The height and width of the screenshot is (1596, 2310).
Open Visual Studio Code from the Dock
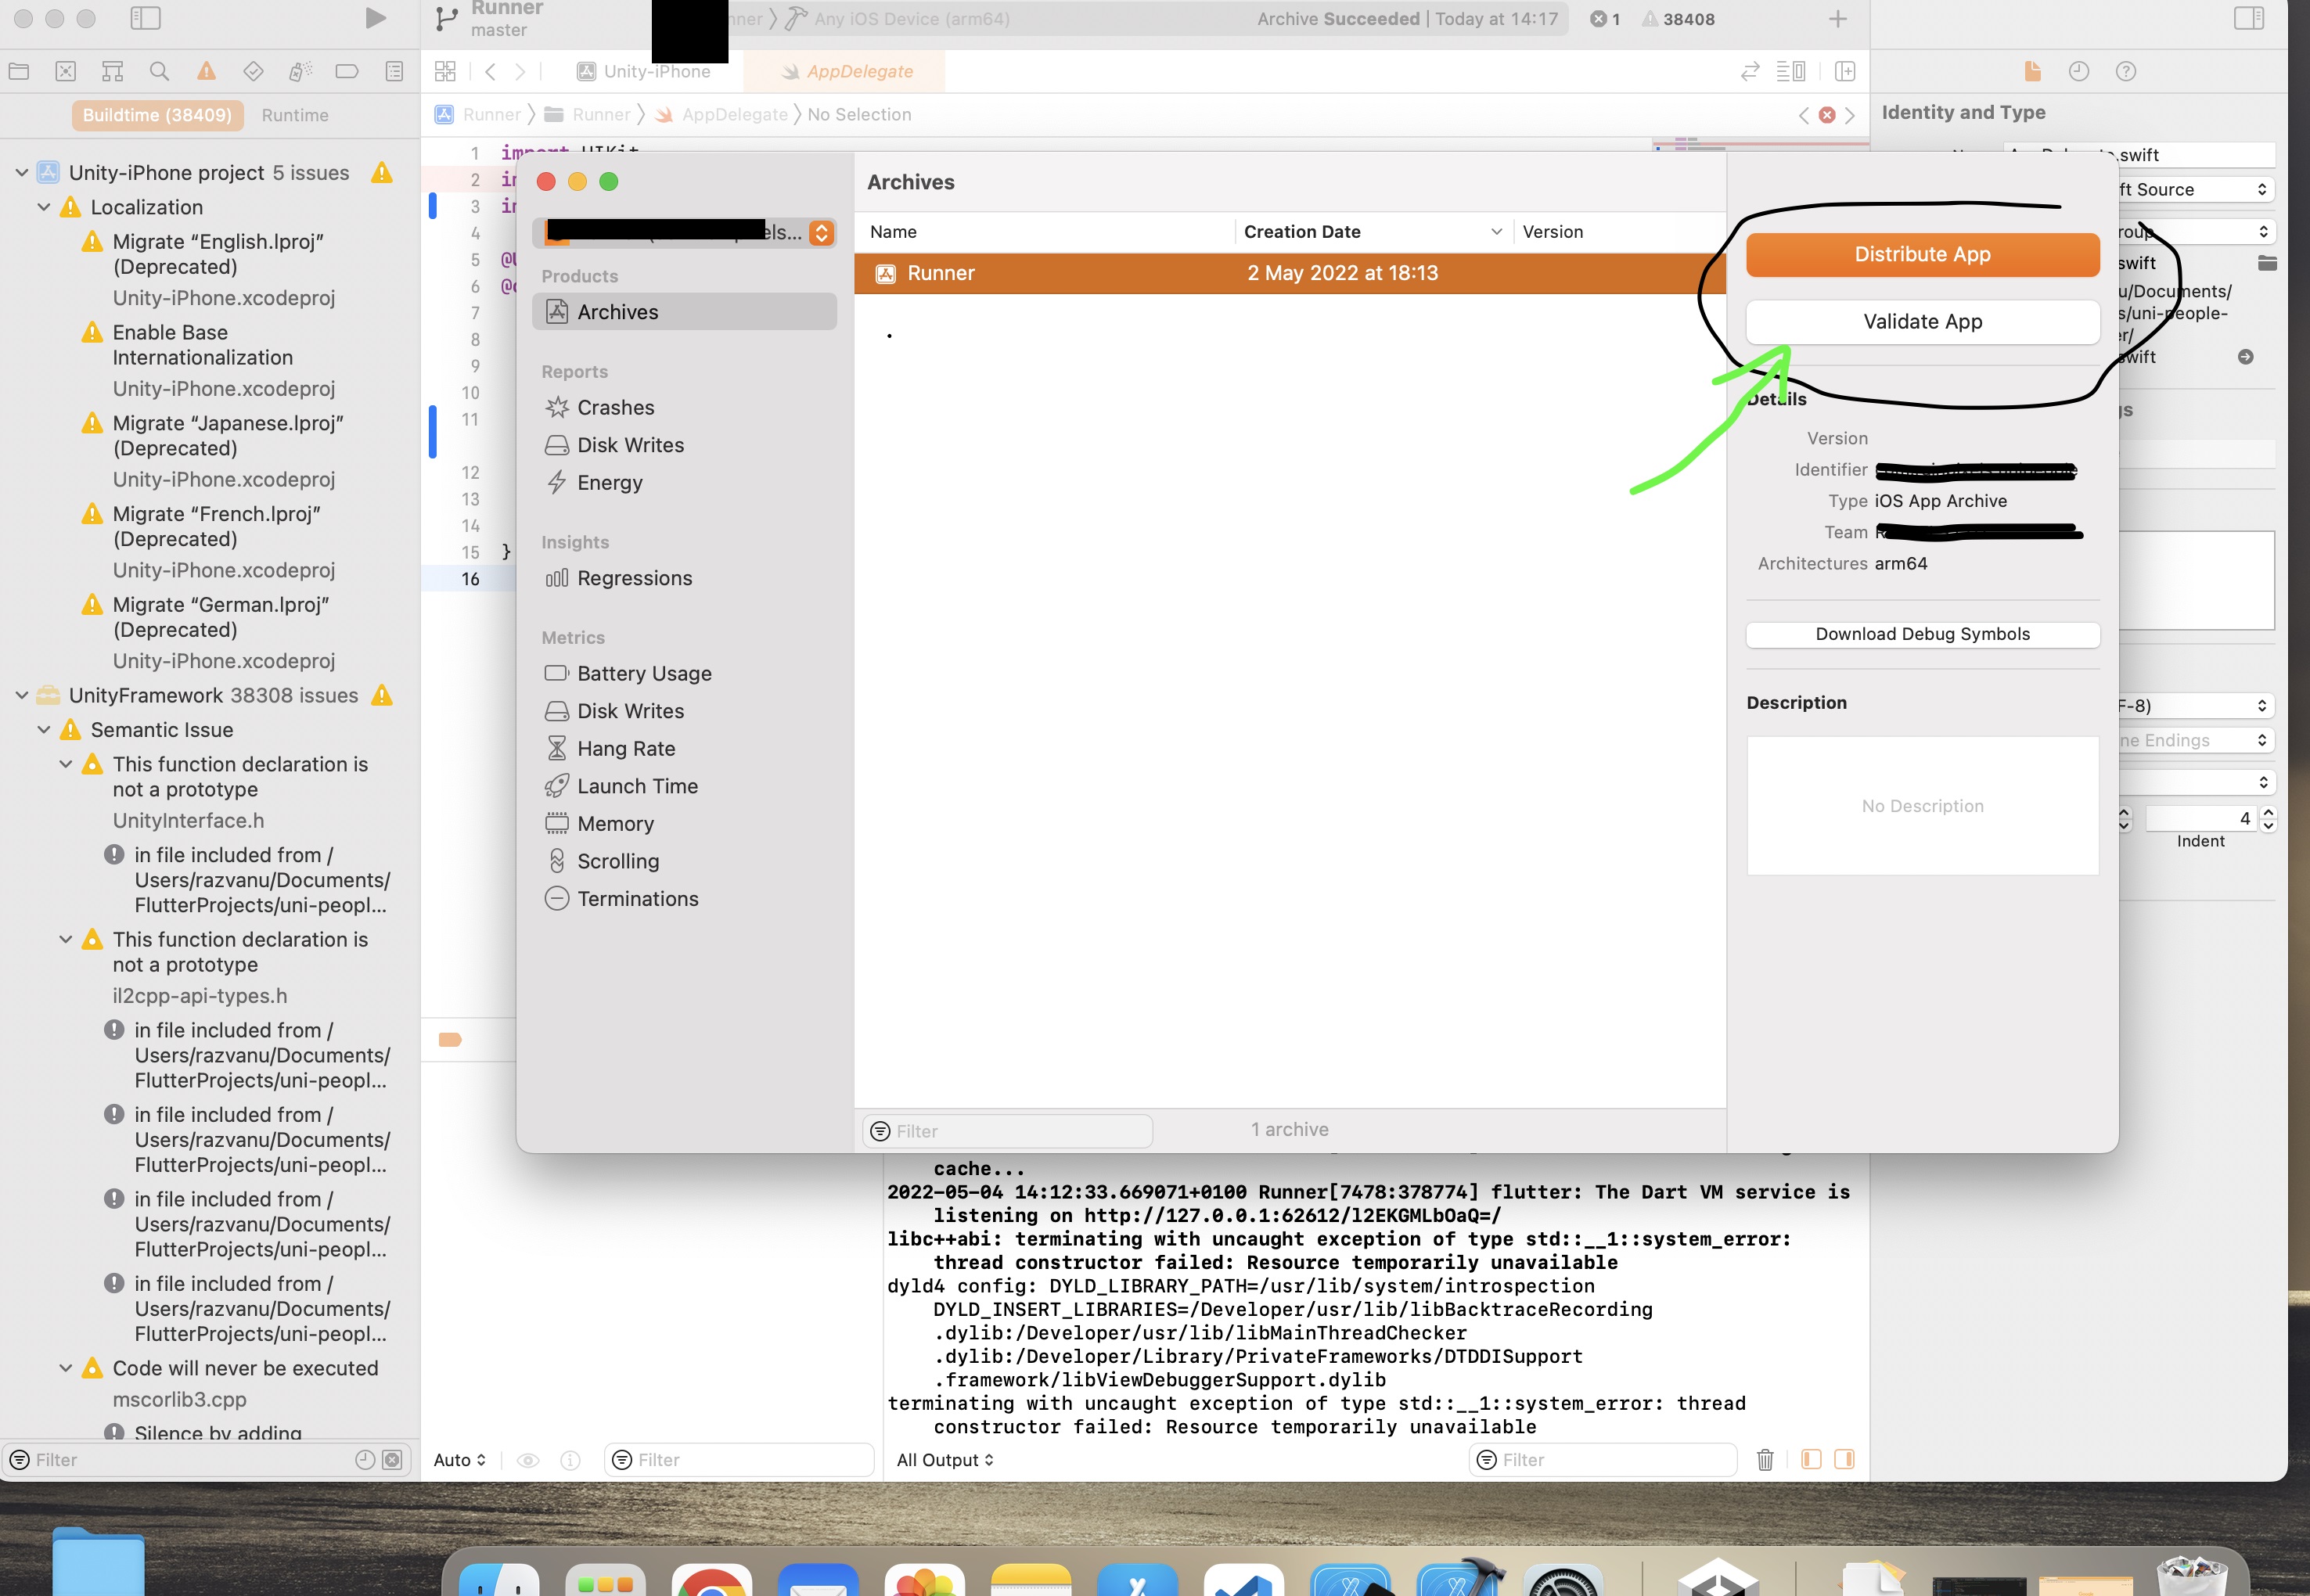tap(1244, 1582)
